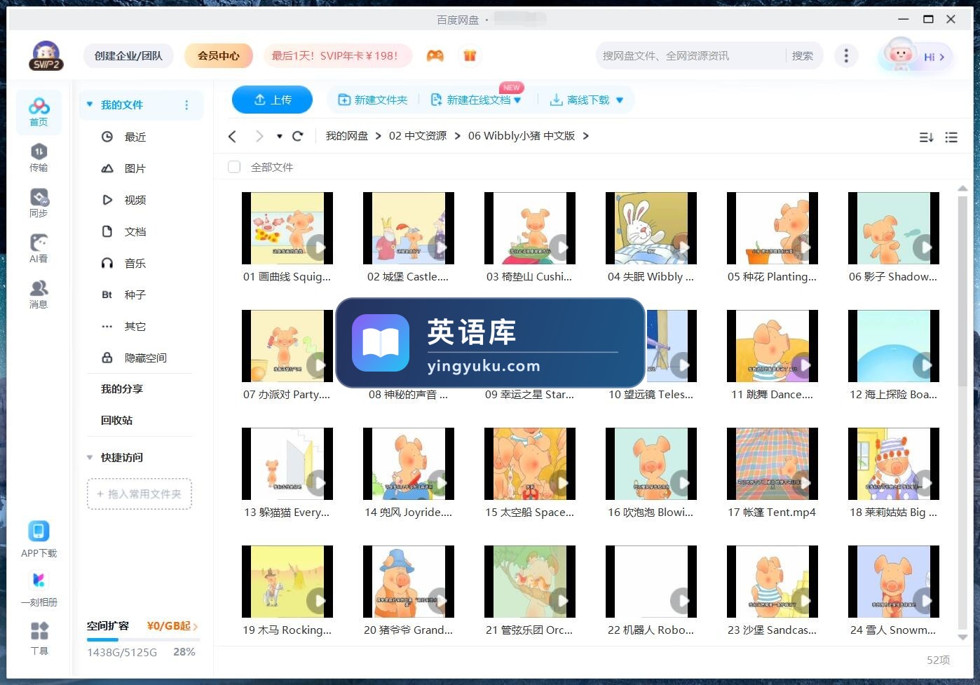Screen dimensions: 980x685
Task: Click 06 Wibbly小猪 中文版 breadcrumb
Action: tap(522, 136)
